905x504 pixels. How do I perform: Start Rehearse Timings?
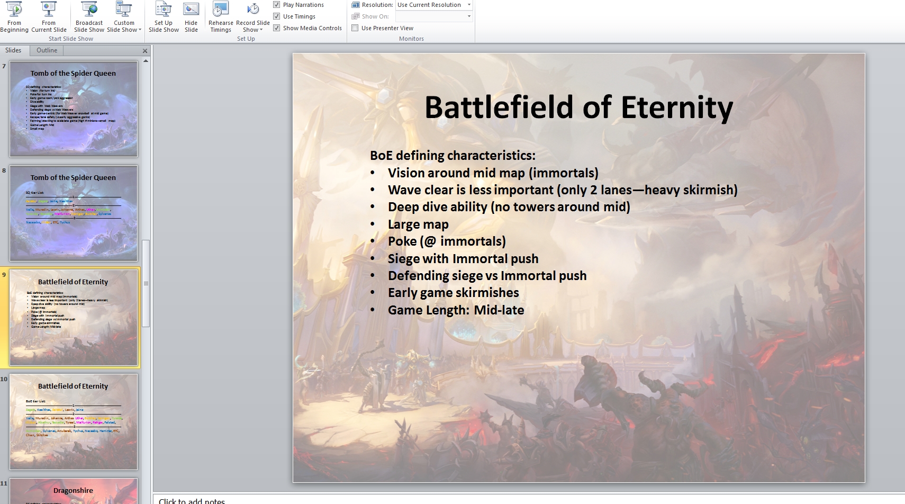pos(221,17)
